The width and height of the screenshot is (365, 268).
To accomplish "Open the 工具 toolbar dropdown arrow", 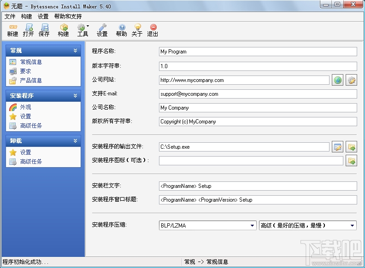I will pos(88,26).
